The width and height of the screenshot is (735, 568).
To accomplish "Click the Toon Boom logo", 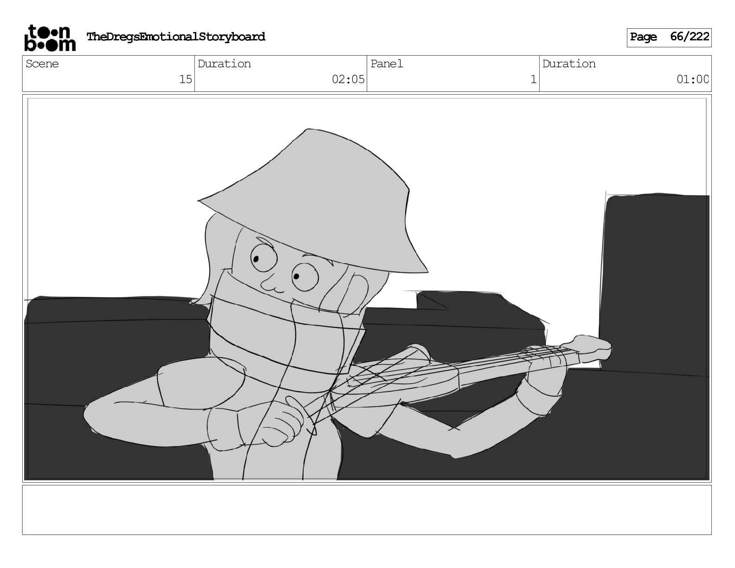I will pyautogui.click(x=50, y=38).
